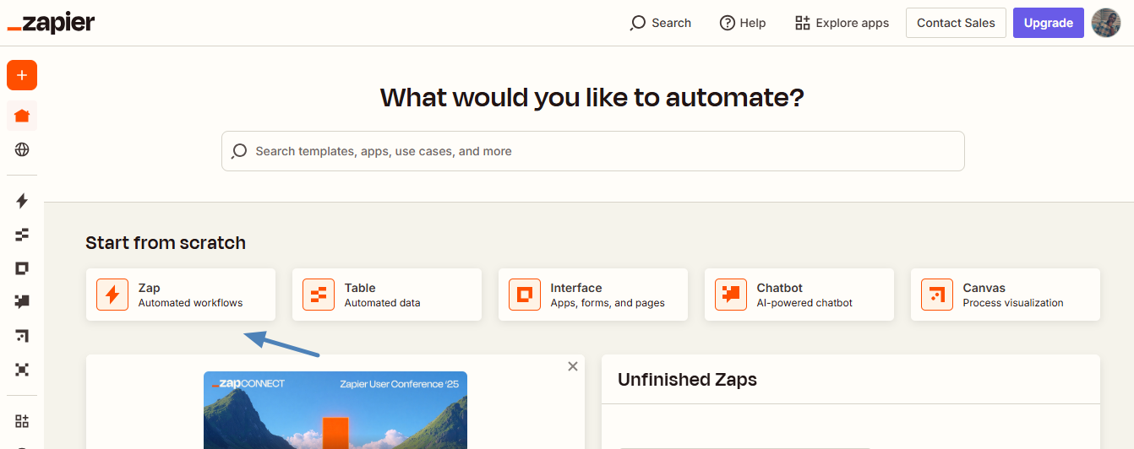Click 'Process visualization' subtitle
Image resolution: width=1134 pixels, height=449 pixels.
point(1013,303)
